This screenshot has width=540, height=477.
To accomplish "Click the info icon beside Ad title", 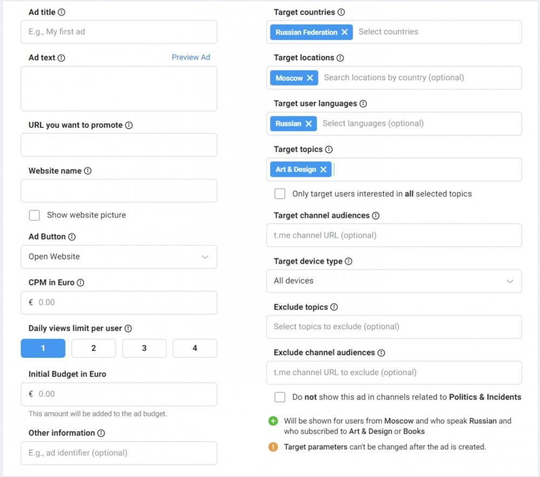I will [x=62, y=12].
